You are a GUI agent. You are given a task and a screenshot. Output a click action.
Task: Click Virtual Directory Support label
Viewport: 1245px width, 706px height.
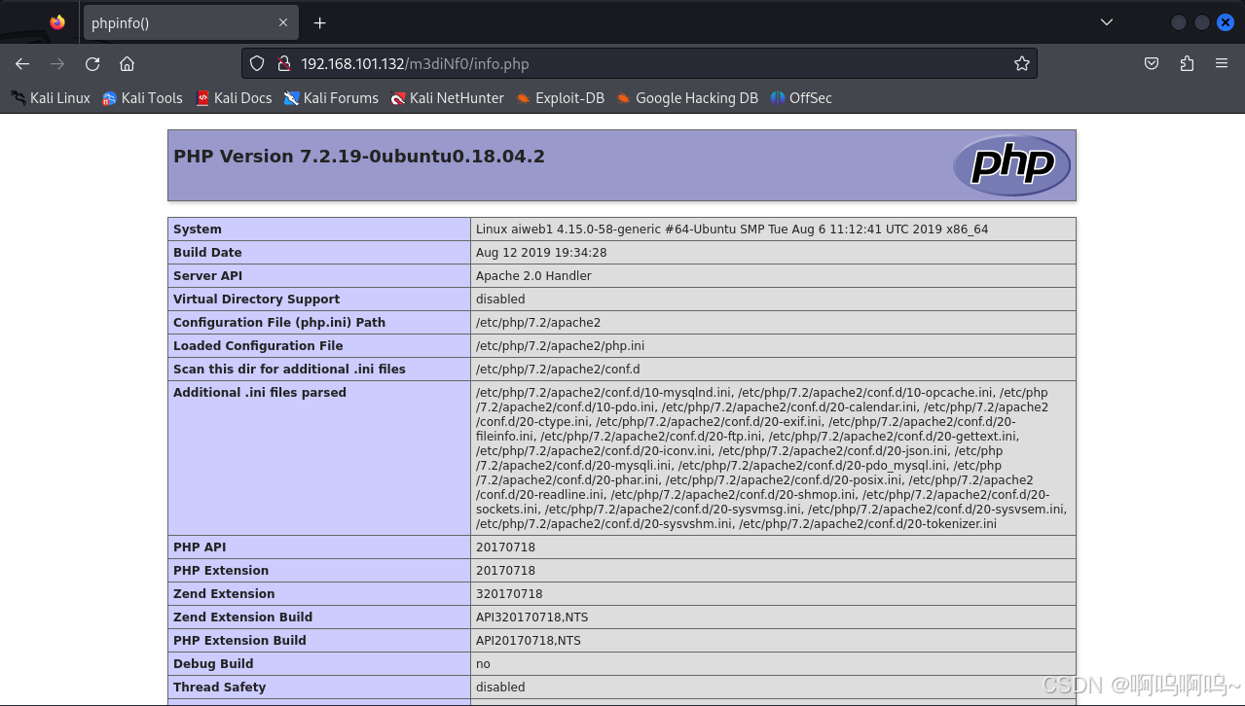pos(257,300)
